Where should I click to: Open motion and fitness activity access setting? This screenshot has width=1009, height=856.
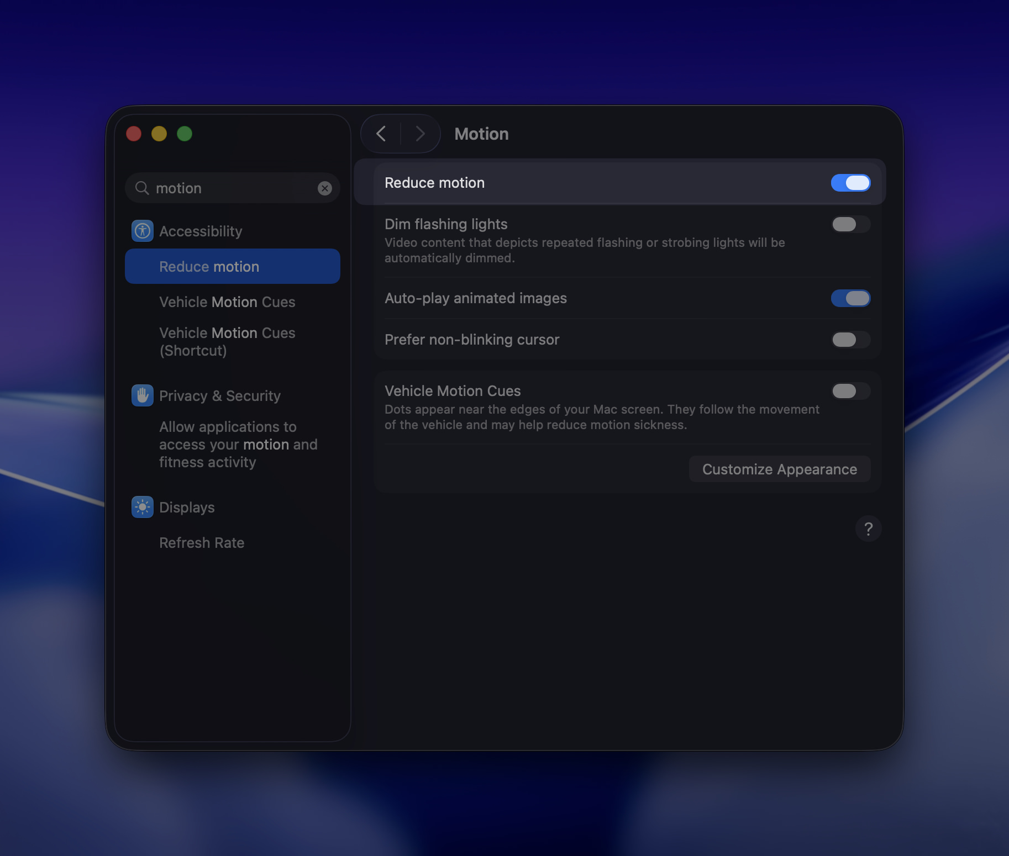coord(238,445)
